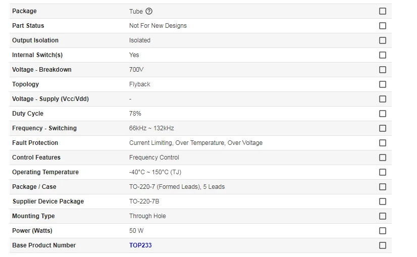Check the Control Features checkbox
Viewport: 417px width, 257px height.
pyautogui.click(x=383, y=158)
